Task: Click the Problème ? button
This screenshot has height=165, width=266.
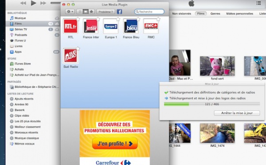Action: coord(106,12)
